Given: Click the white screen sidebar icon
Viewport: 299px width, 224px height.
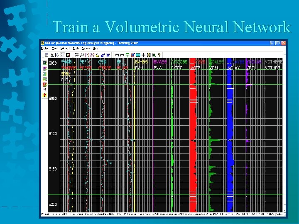Looking at the screenshot, I should (44, 90).
